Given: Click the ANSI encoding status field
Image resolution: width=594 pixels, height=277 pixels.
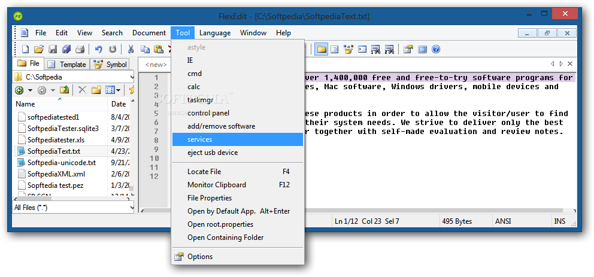Looking at the screenshot, I should point(504,221).
